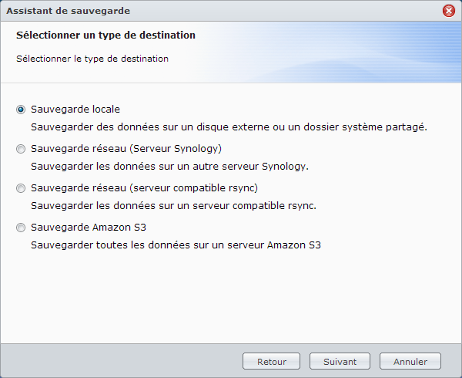Pick the rsync-compatible server radio button
This screenshot has height=378, width=462.
point(21,188)
